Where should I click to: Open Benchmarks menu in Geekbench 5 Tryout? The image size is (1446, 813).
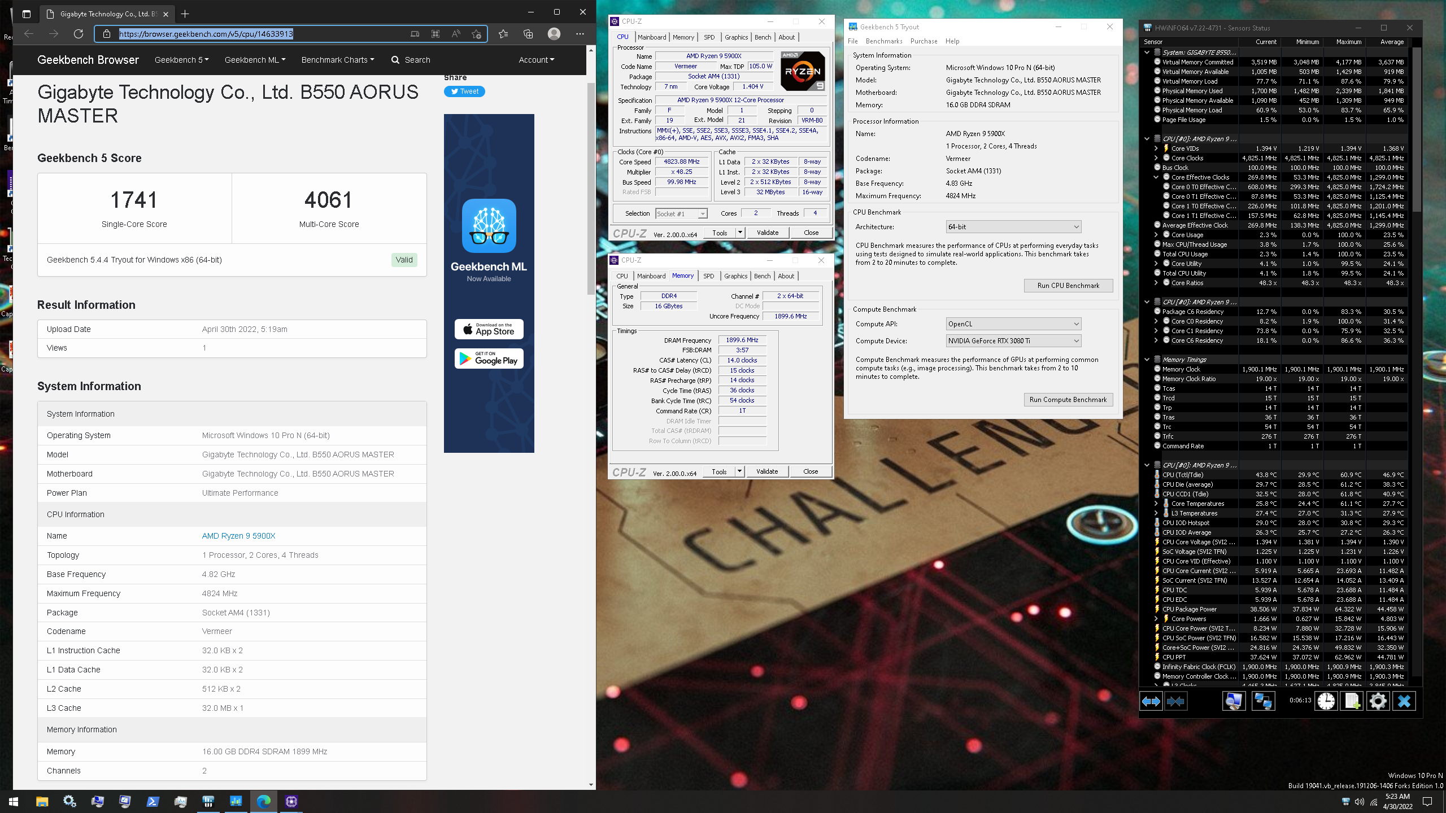[884, 41]
